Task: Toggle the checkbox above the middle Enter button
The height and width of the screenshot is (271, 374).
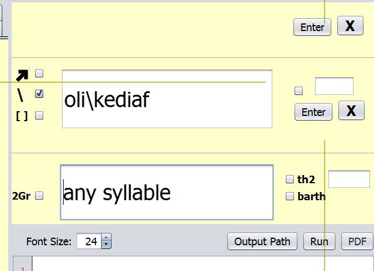Action: 299,91
